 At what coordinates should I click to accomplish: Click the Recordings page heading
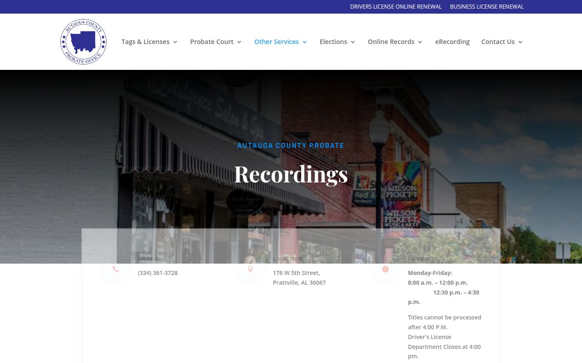(291, 174)
